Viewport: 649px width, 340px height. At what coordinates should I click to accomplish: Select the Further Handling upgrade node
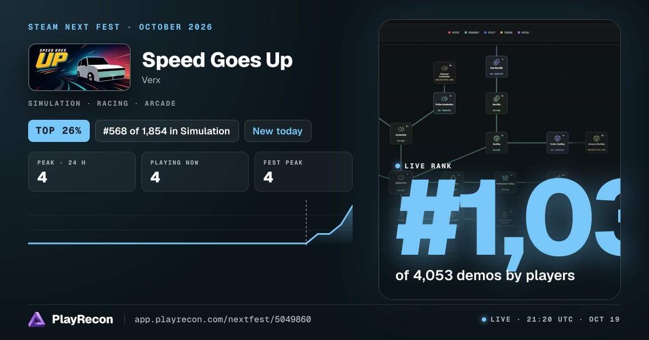tap(557, 142)
